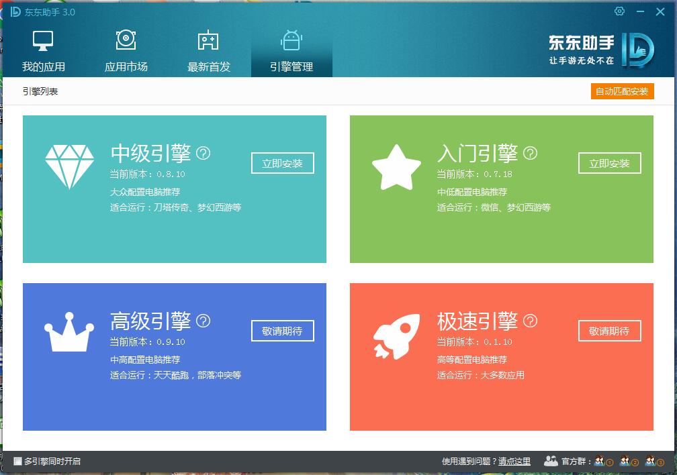Click 敬请期待 on the 极速引擎 card
This screenshot has width=677, height=475.
609,331
